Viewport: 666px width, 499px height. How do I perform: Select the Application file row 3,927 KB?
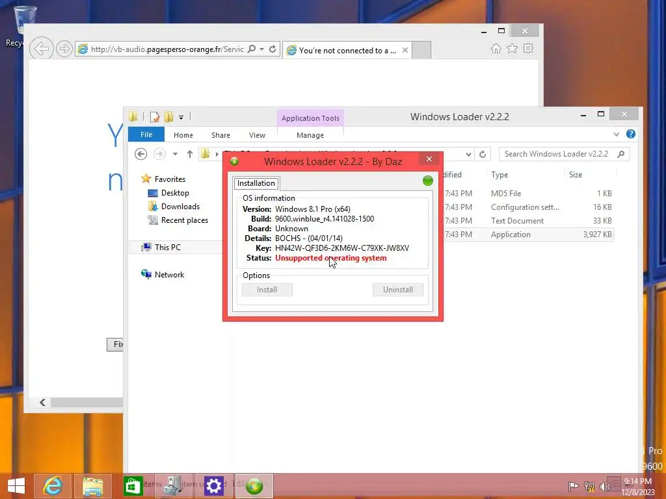[528, 234]
